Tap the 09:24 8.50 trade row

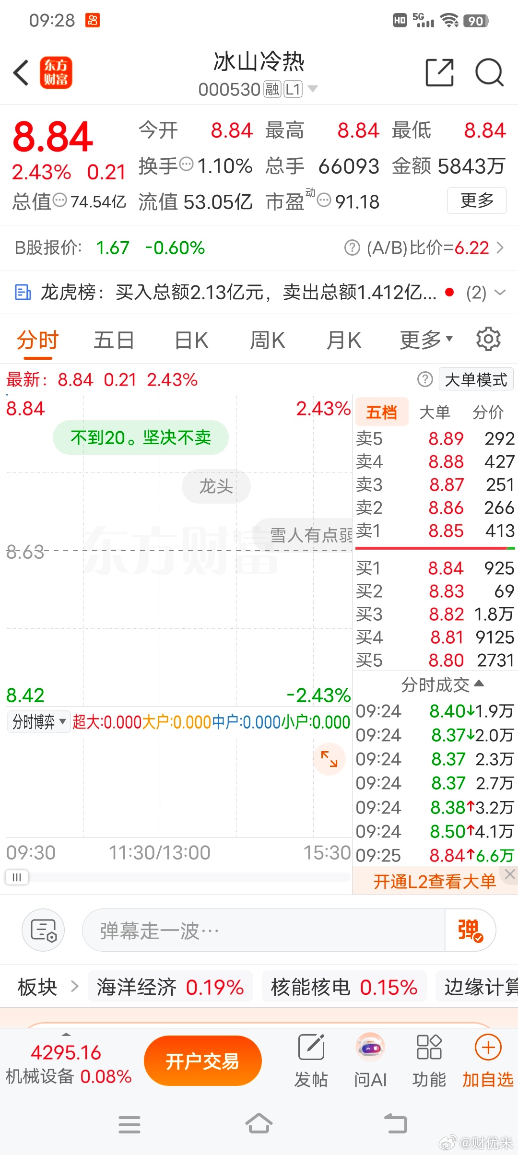click(435, 831)
